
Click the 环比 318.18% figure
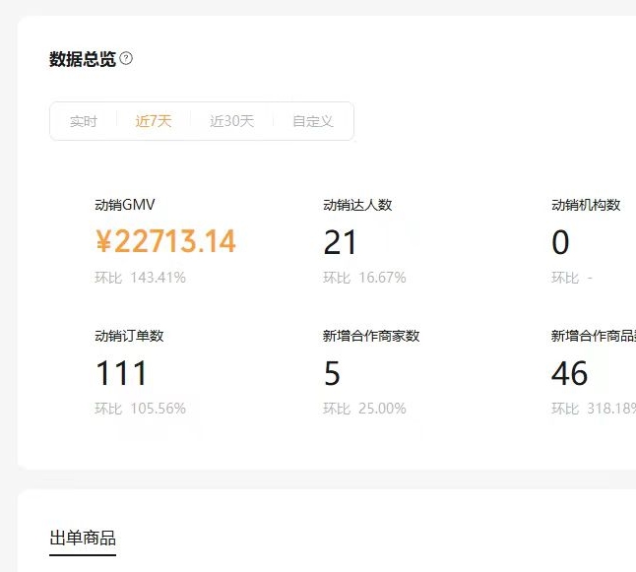point(594,409)
